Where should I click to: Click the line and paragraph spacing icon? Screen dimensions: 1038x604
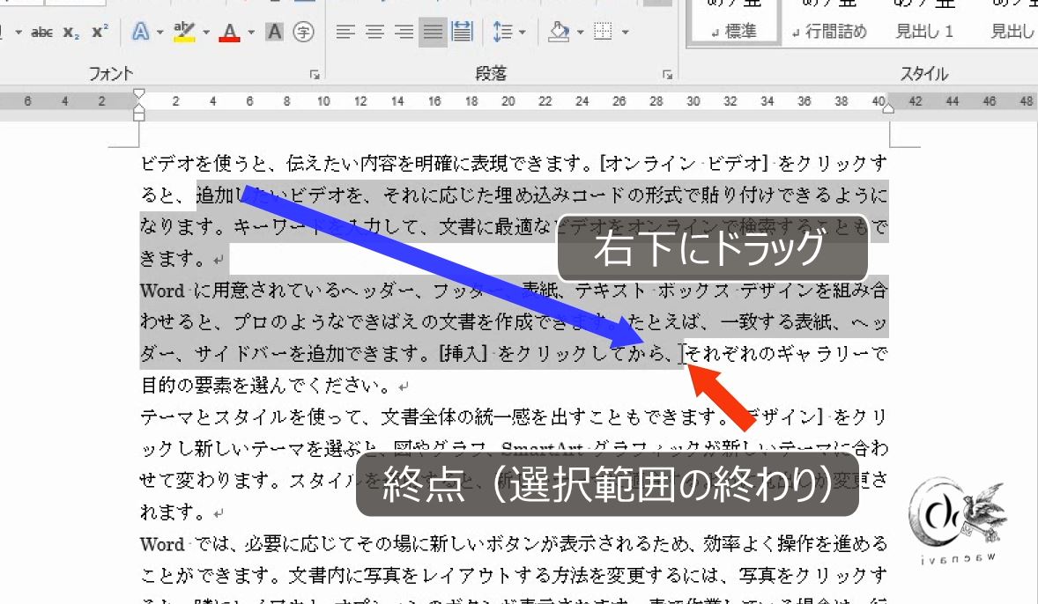pos(502,32)
